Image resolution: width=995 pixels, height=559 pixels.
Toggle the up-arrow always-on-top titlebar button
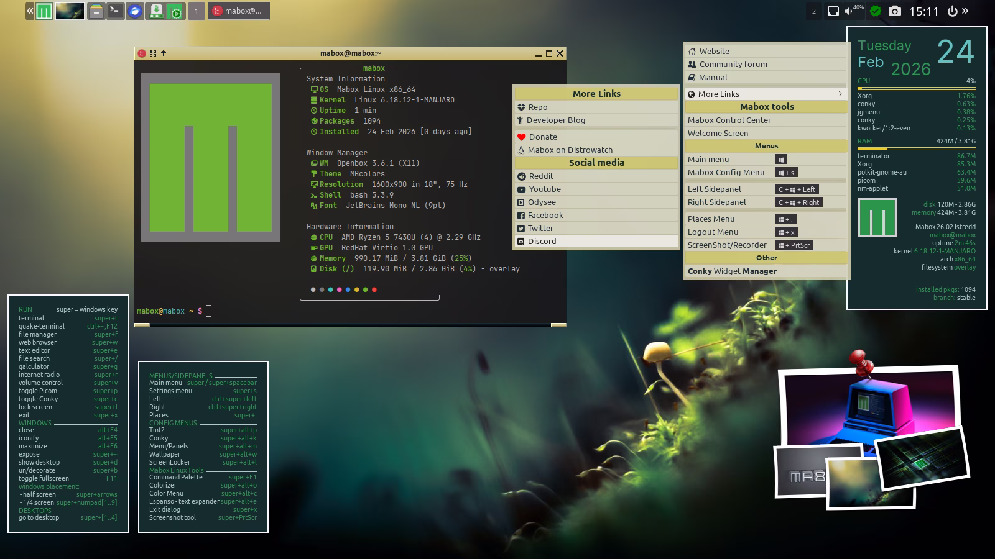click(x=164, y=53)
